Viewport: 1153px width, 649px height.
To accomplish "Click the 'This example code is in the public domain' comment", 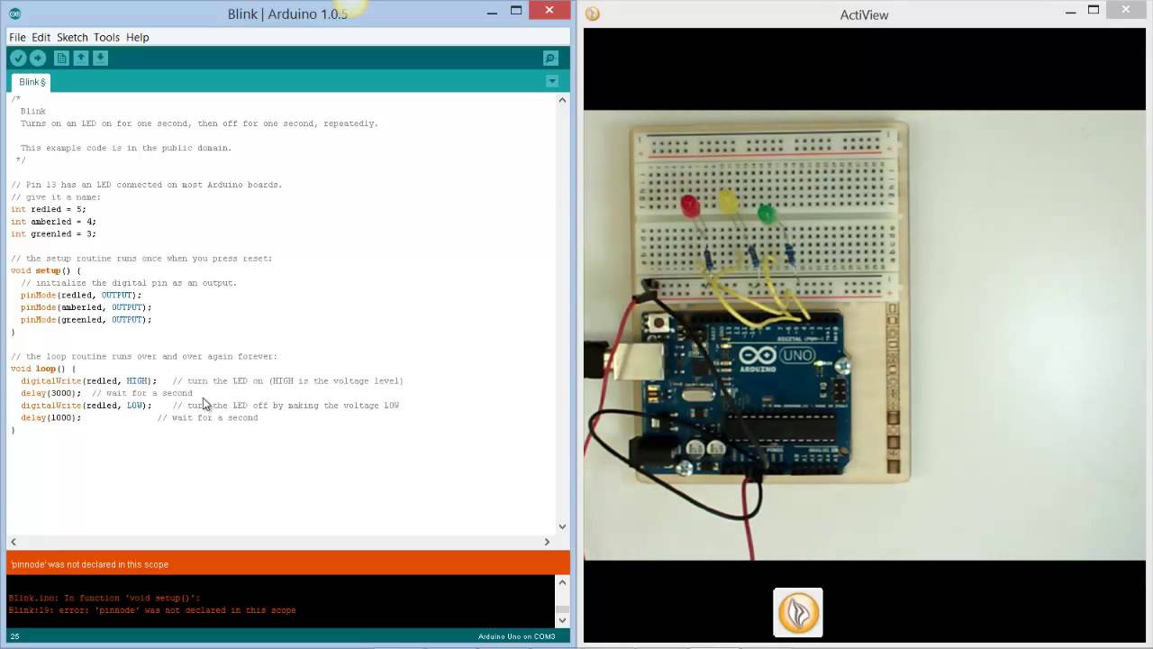I will pyautogui.click(x=126, y=148).
